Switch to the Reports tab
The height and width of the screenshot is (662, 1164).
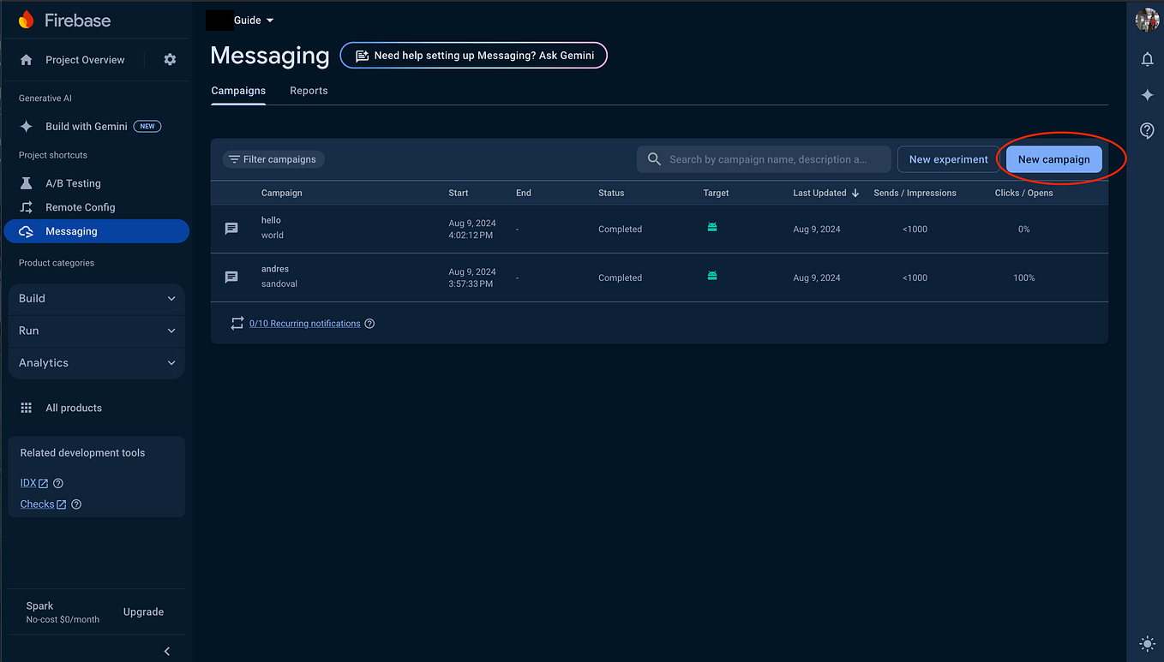(309, 91)
